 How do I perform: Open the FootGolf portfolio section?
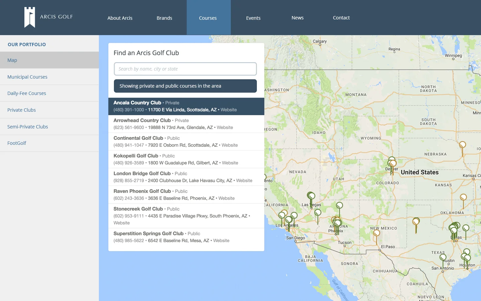(x=17, y=143)
